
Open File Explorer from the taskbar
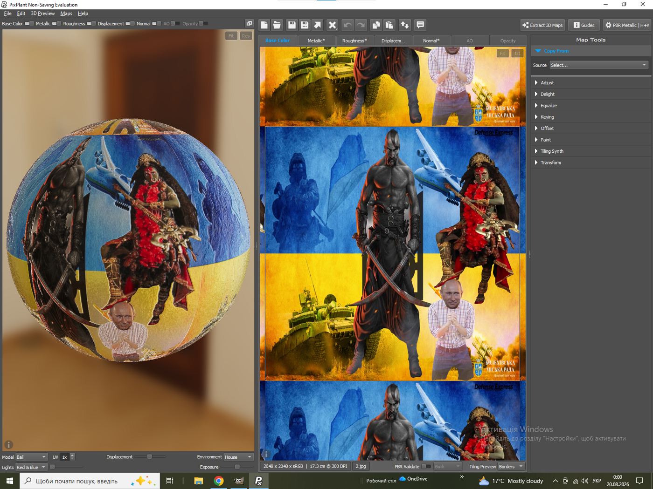[x=199, y=481]
